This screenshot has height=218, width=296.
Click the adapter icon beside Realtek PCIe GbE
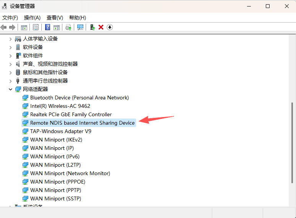pos(25,114)
